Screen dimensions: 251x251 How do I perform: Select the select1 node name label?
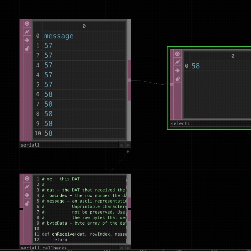pos(210,124)
